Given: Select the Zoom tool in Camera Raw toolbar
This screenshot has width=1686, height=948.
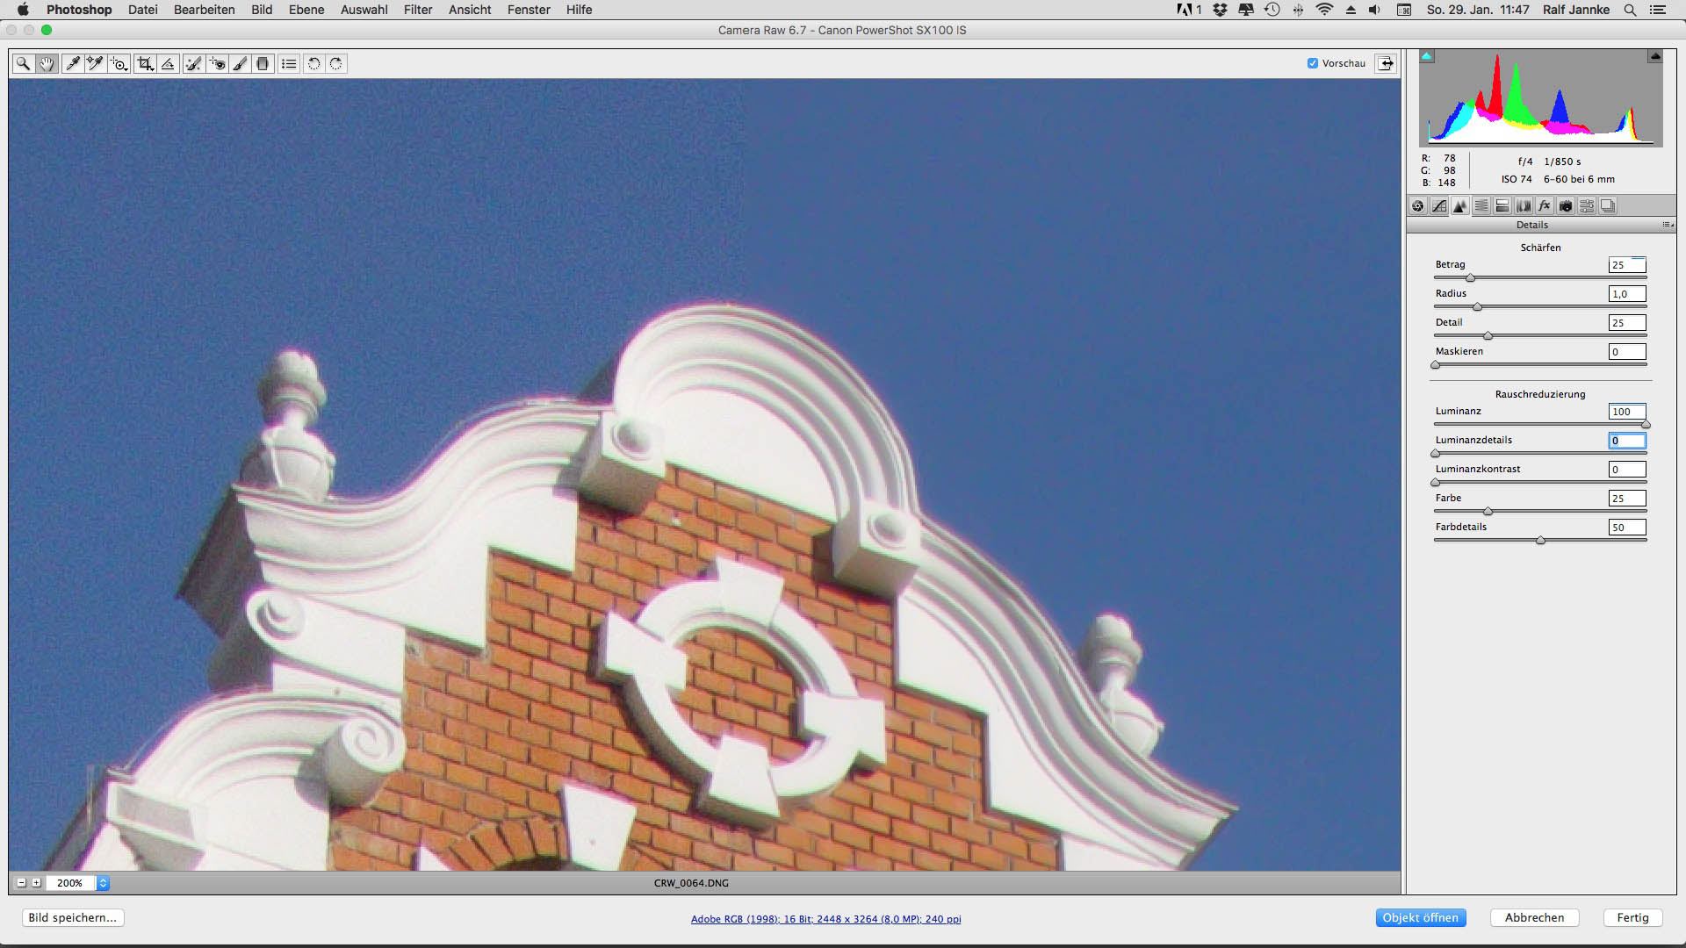Looking at the screenshot, I should [23, 63].
